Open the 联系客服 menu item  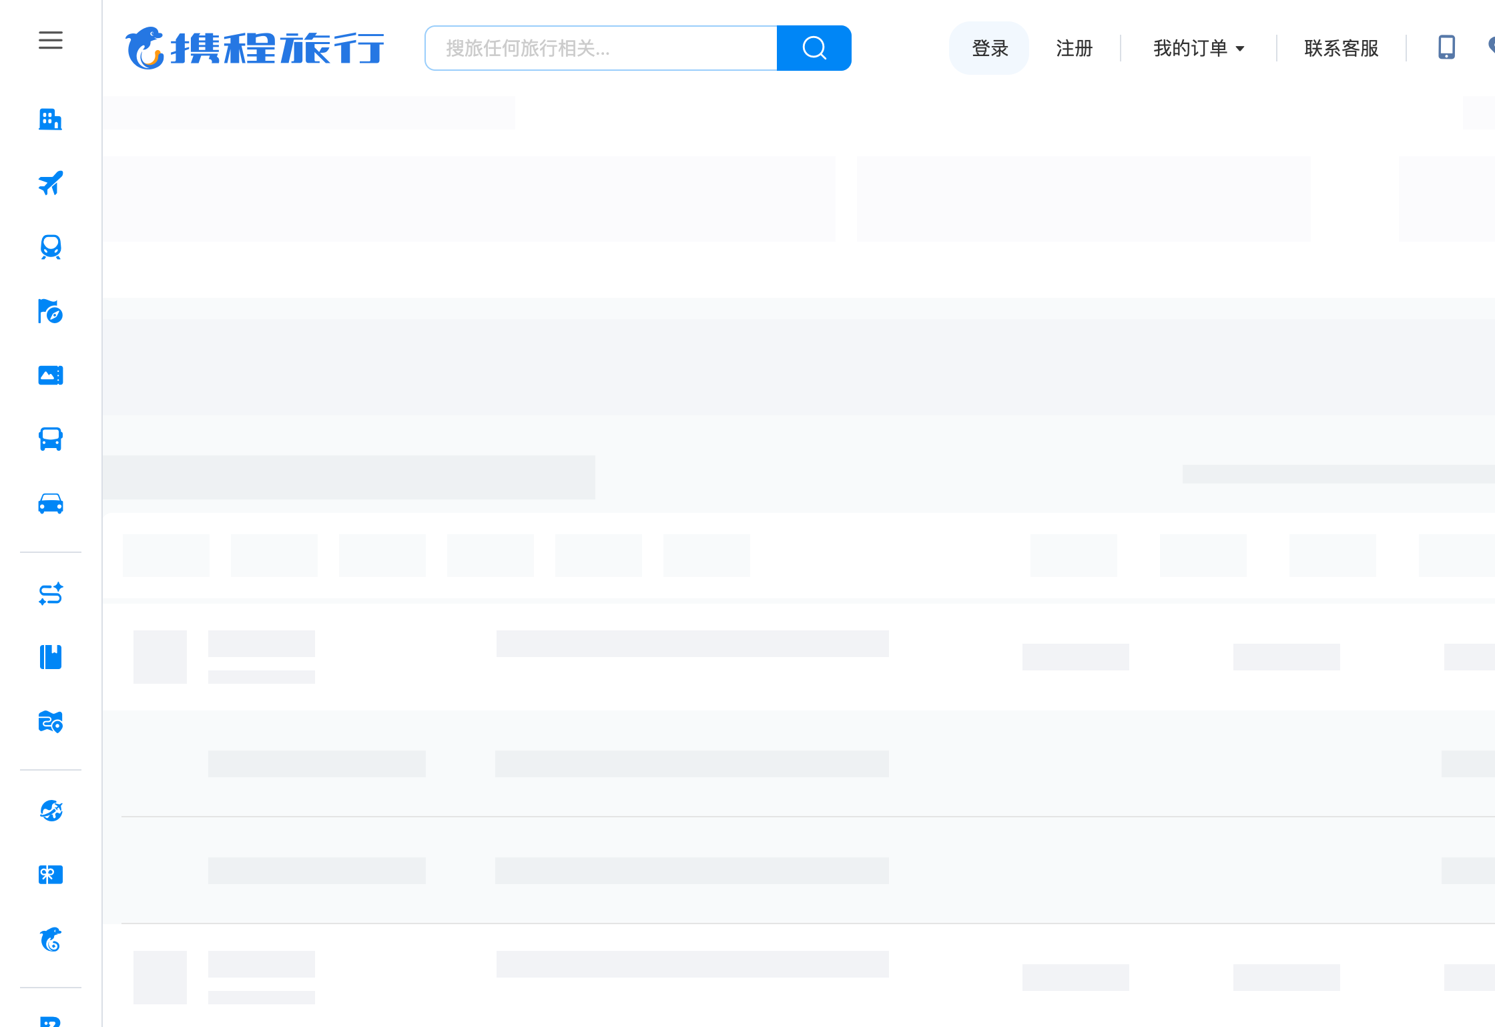(1341, 48)
